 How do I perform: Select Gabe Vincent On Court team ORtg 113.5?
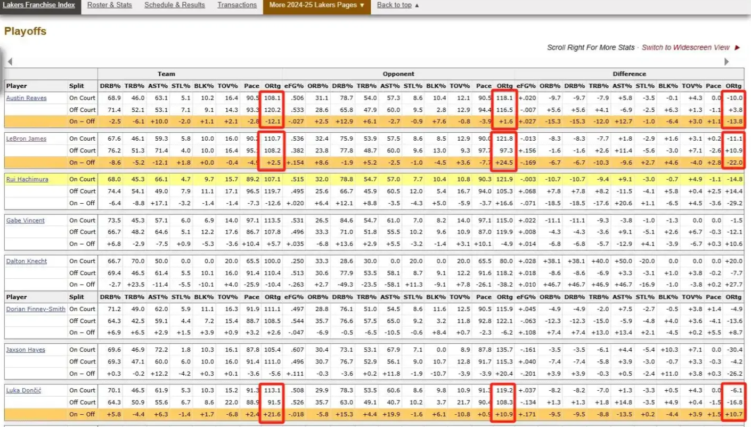tap(272, 220)
